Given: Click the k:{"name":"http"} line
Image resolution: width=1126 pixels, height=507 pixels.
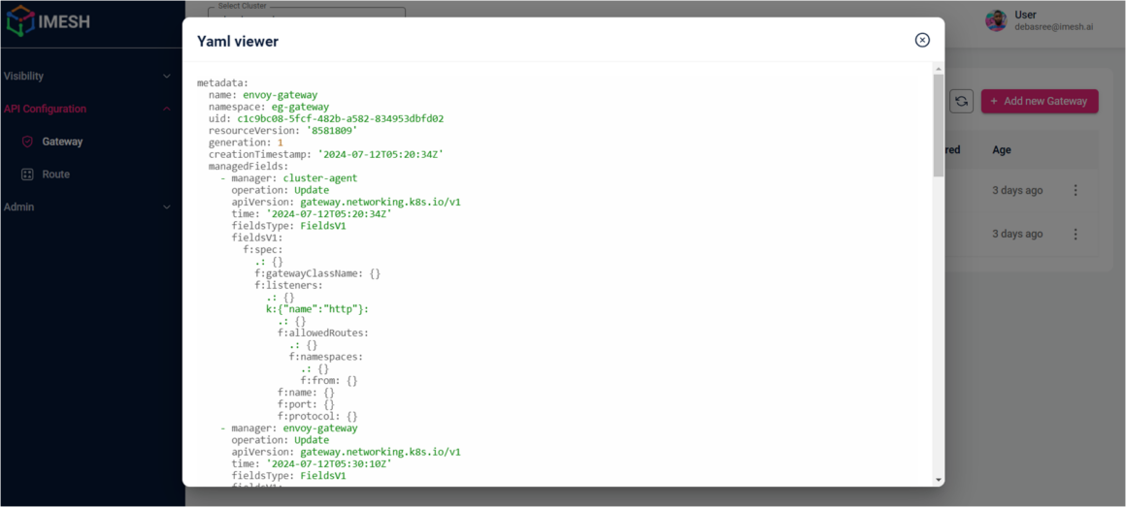Looking at the screenshot, I should [317, 309].
